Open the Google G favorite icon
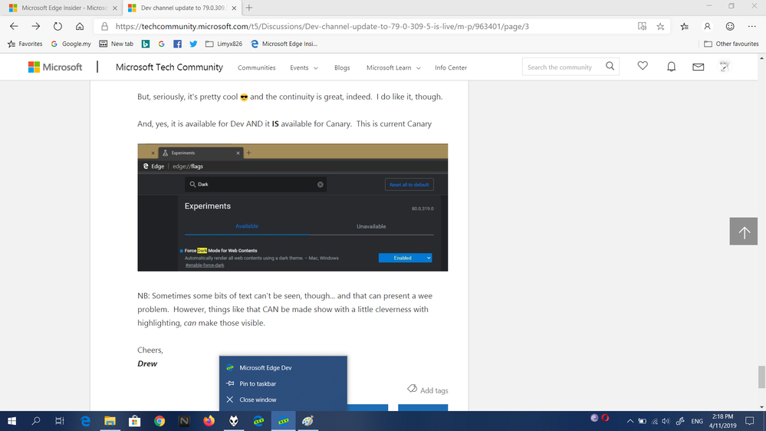 click(161, 44)
